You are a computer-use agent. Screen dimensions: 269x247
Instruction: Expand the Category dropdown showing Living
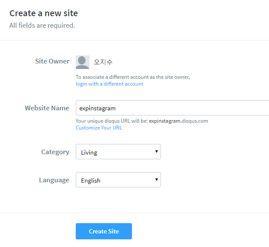point(118,152)
